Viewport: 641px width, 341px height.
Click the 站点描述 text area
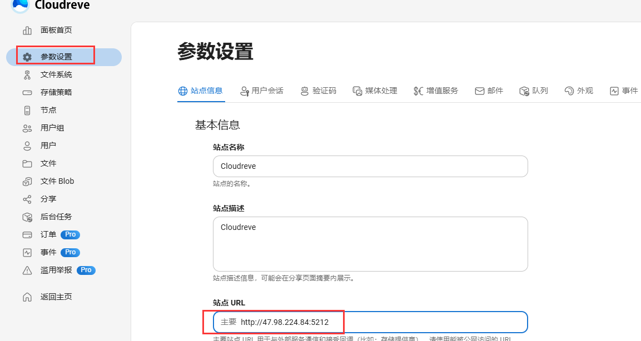[x=370, y=244]
